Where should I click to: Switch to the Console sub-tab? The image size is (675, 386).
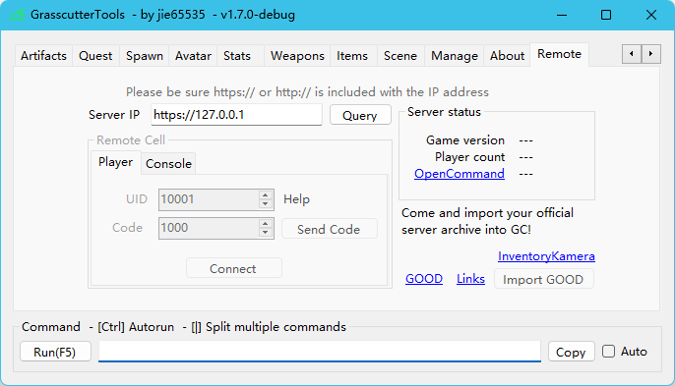pos(168,164)
